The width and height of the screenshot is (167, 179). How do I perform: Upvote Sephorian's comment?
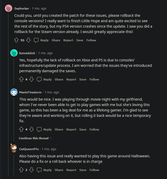pos(16,40)
